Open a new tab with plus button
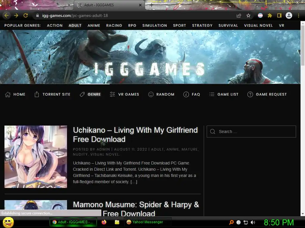 click(x=152, y=5)
